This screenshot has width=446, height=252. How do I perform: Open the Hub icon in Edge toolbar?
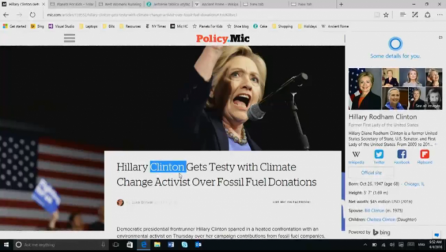click(403, 15)
